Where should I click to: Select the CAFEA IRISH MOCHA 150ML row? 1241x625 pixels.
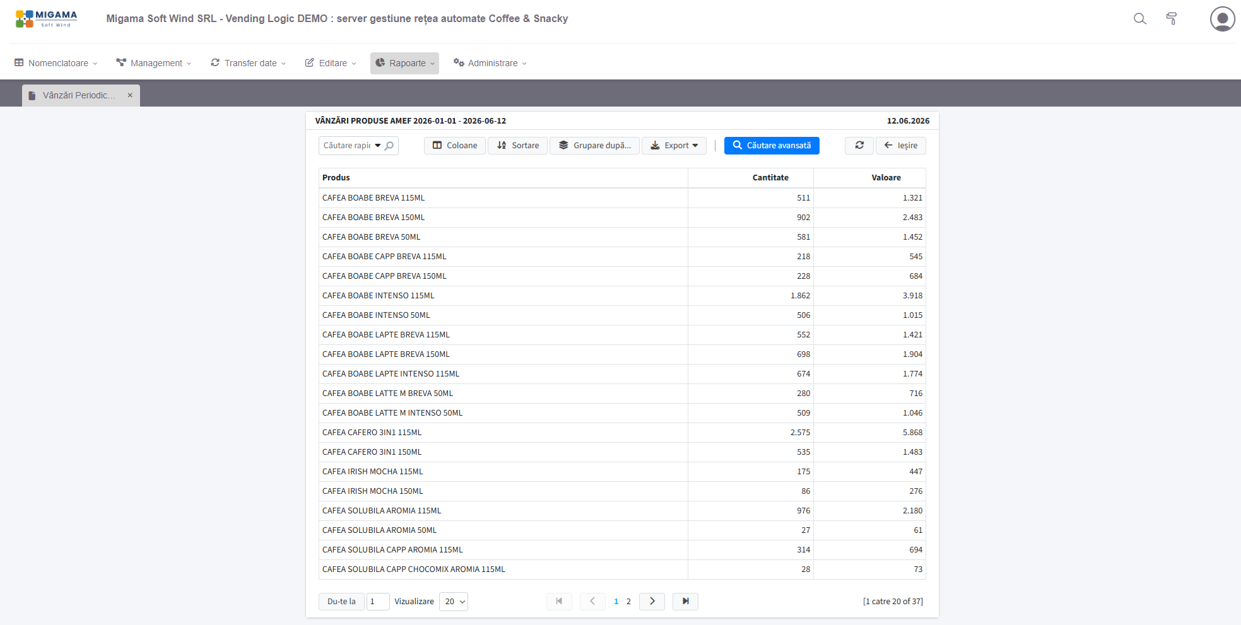tap(622, 491)
